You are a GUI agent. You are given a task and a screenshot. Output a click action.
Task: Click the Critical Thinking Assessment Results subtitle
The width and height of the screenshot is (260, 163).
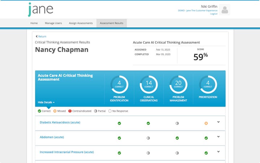point(62,42)
